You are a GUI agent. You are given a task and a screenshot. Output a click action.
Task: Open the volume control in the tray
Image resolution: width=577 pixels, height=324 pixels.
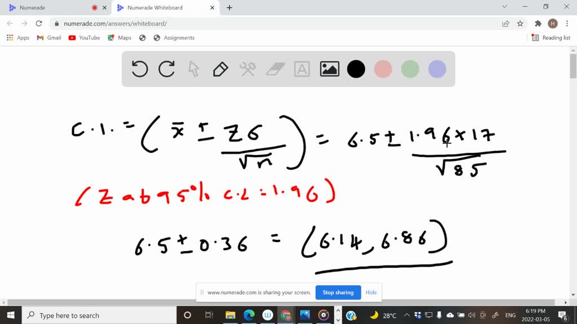coord(472,315)
